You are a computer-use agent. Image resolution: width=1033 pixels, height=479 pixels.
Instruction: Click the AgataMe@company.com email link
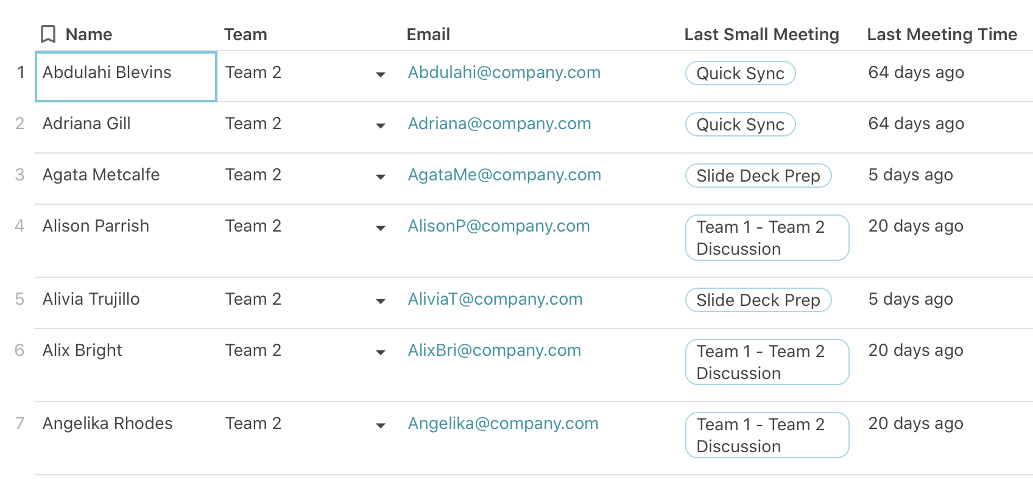click(x=504, y=175)
